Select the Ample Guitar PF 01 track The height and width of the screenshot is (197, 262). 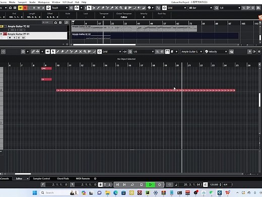point(34,36)
